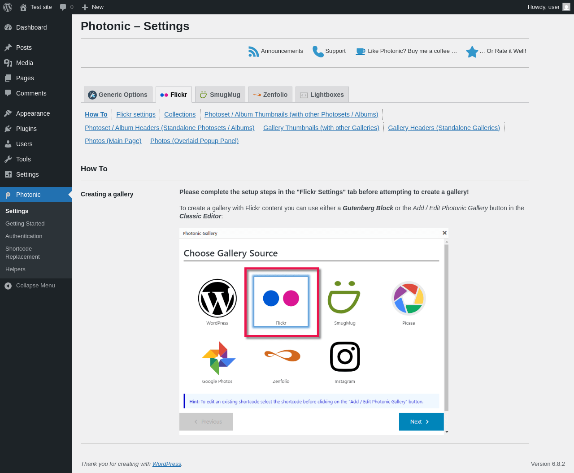574x473 pixels.
Task: Jump to Collections section
Action: click(180, 114)
